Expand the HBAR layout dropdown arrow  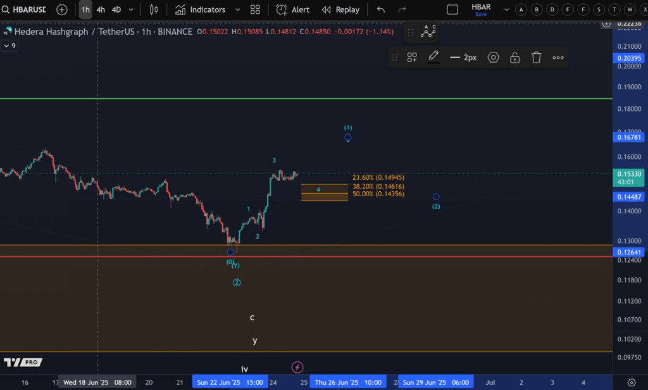coord(507,9)
